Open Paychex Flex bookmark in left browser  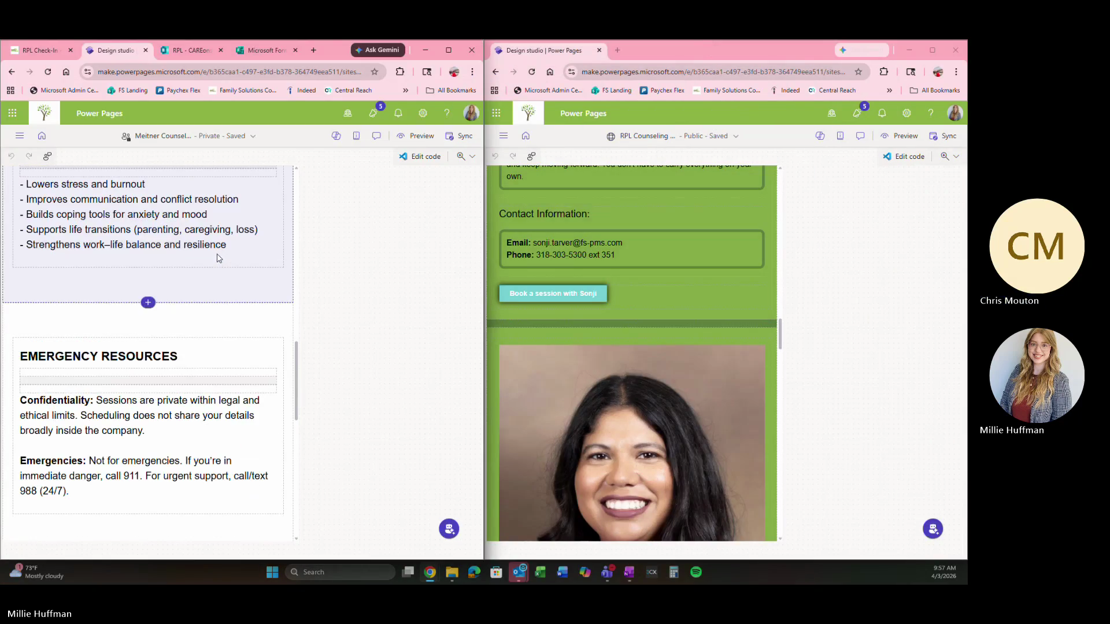pyautogui.click(x=178, y=90)
